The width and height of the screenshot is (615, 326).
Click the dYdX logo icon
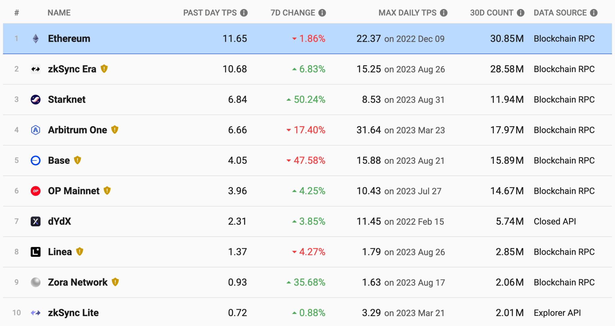pyautogui.click(x=35, y=221)
